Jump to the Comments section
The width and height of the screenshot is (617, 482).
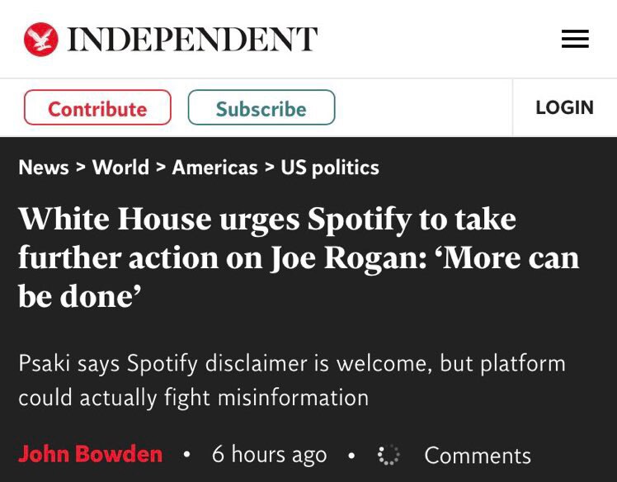(x=477, y=456)
